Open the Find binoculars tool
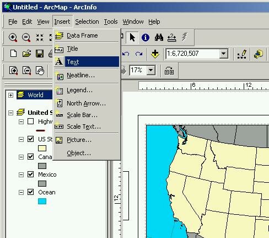 point(159,38)
